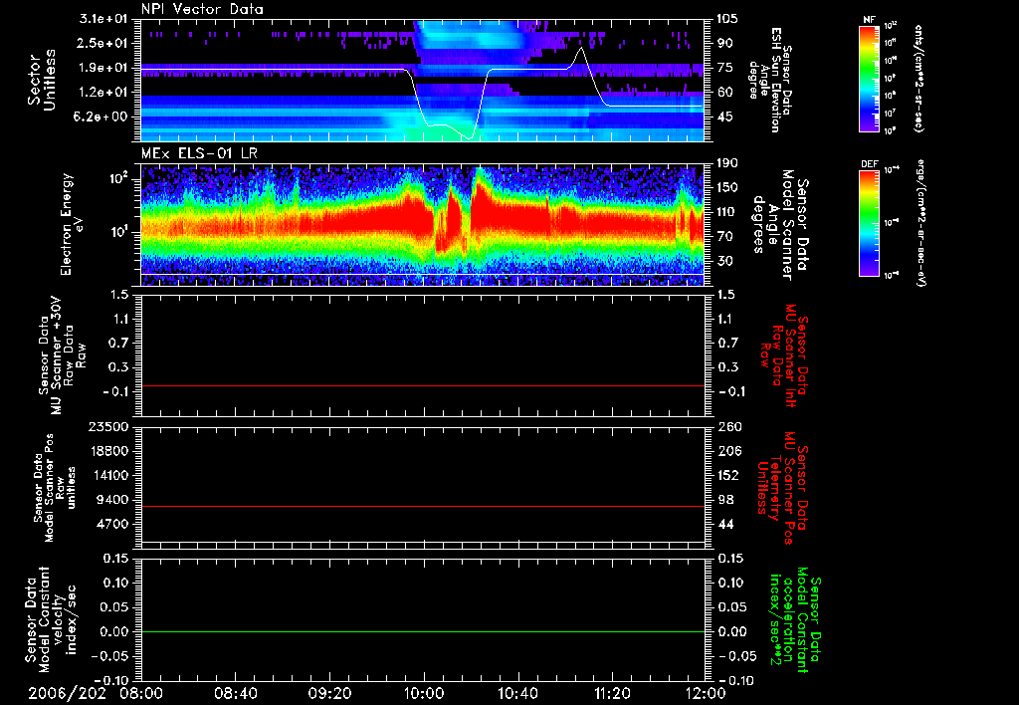Click the "10:00" time axis label
Screen dimensions: 1019x705
point(424,693)
